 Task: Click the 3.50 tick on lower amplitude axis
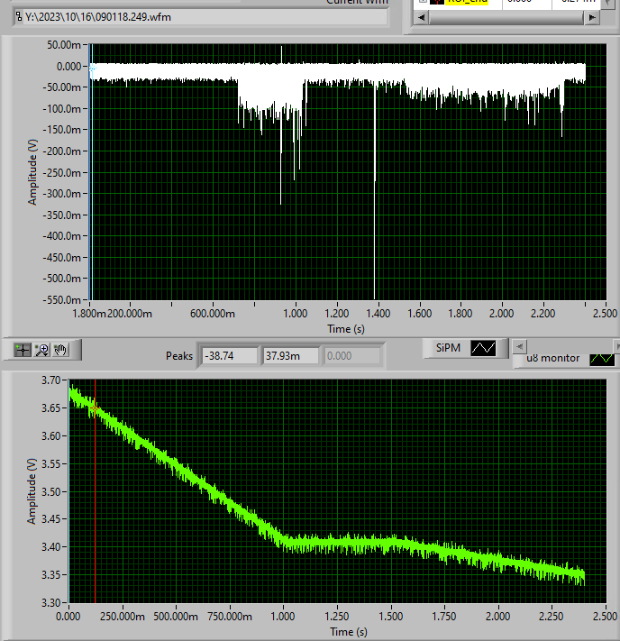click(51, 491)
